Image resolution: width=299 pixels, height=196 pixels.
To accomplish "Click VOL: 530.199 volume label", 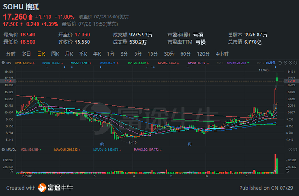I will tap(30, 150).
